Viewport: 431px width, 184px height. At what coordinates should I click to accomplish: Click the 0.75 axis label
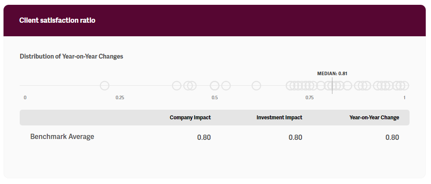pyautogui.click(x=309, y=97)
